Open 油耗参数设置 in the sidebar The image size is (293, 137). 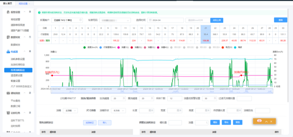[x=18, y=59]
